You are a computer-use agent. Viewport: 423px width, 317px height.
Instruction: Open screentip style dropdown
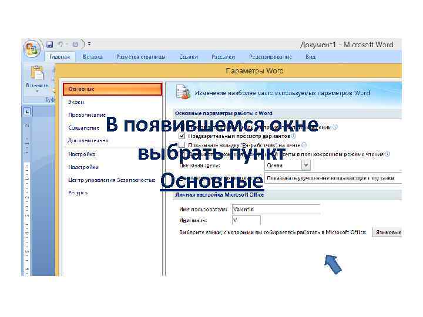coord(333,178)
